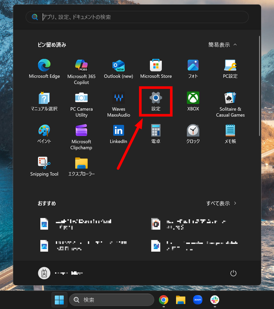Open マニュアル選択 app

[x=44, y=101]
